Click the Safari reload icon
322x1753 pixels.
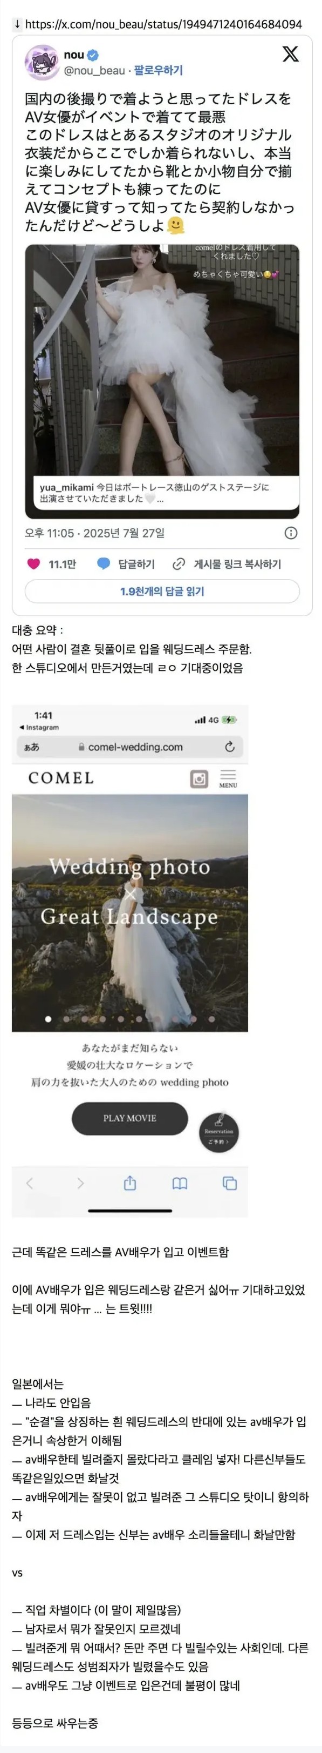pos(230,747)
